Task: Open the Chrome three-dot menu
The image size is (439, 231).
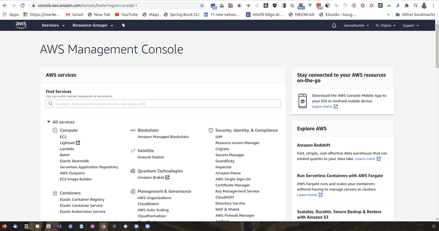Action: tap(433, 5)
